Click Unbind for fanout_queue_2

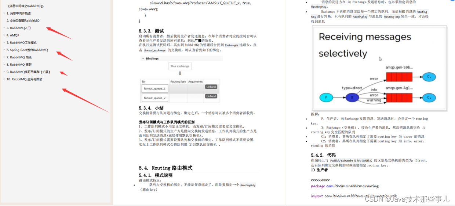tap(211, 96)
